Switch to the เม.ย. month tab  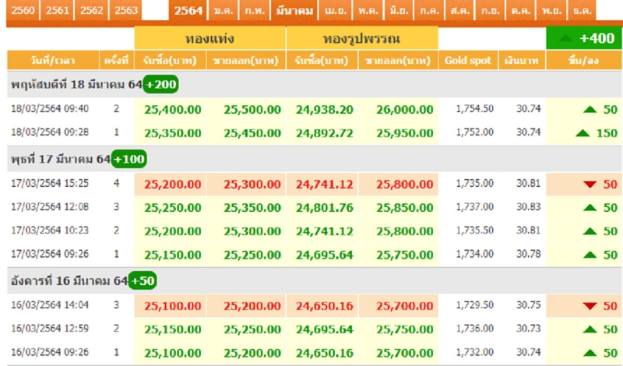(336, 10)
